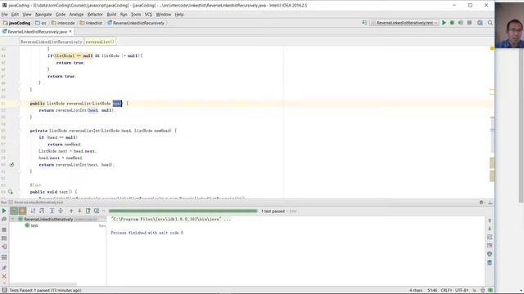Screen dimensions: 524x294
Task: Toggle Show Ignored tests filter
Action: (22, 211)
